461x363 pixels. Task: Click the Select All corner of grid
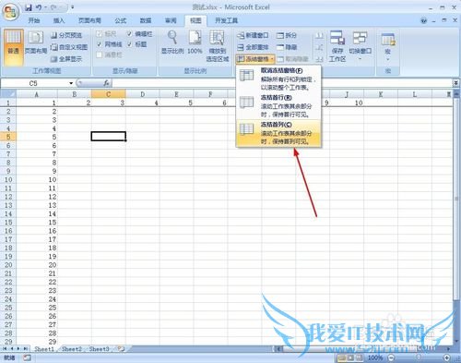coord(8,94)
